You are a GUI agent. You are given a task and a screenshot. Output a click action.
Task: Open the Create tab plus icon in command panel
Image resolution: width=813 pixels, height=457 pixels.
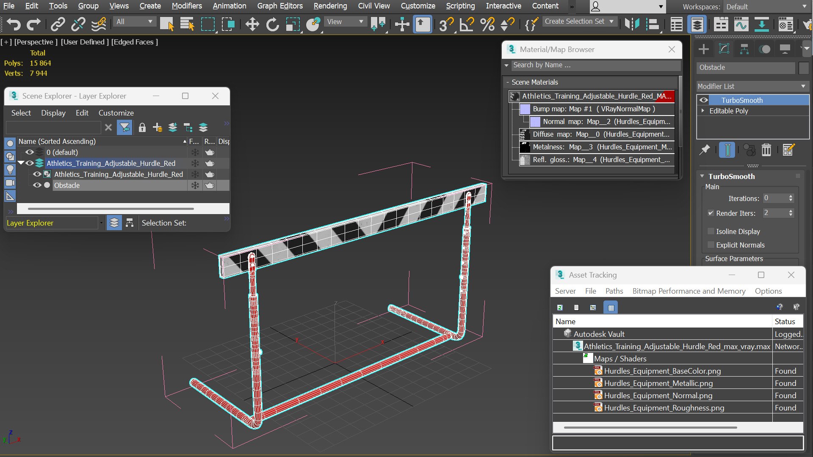(703, 49)
